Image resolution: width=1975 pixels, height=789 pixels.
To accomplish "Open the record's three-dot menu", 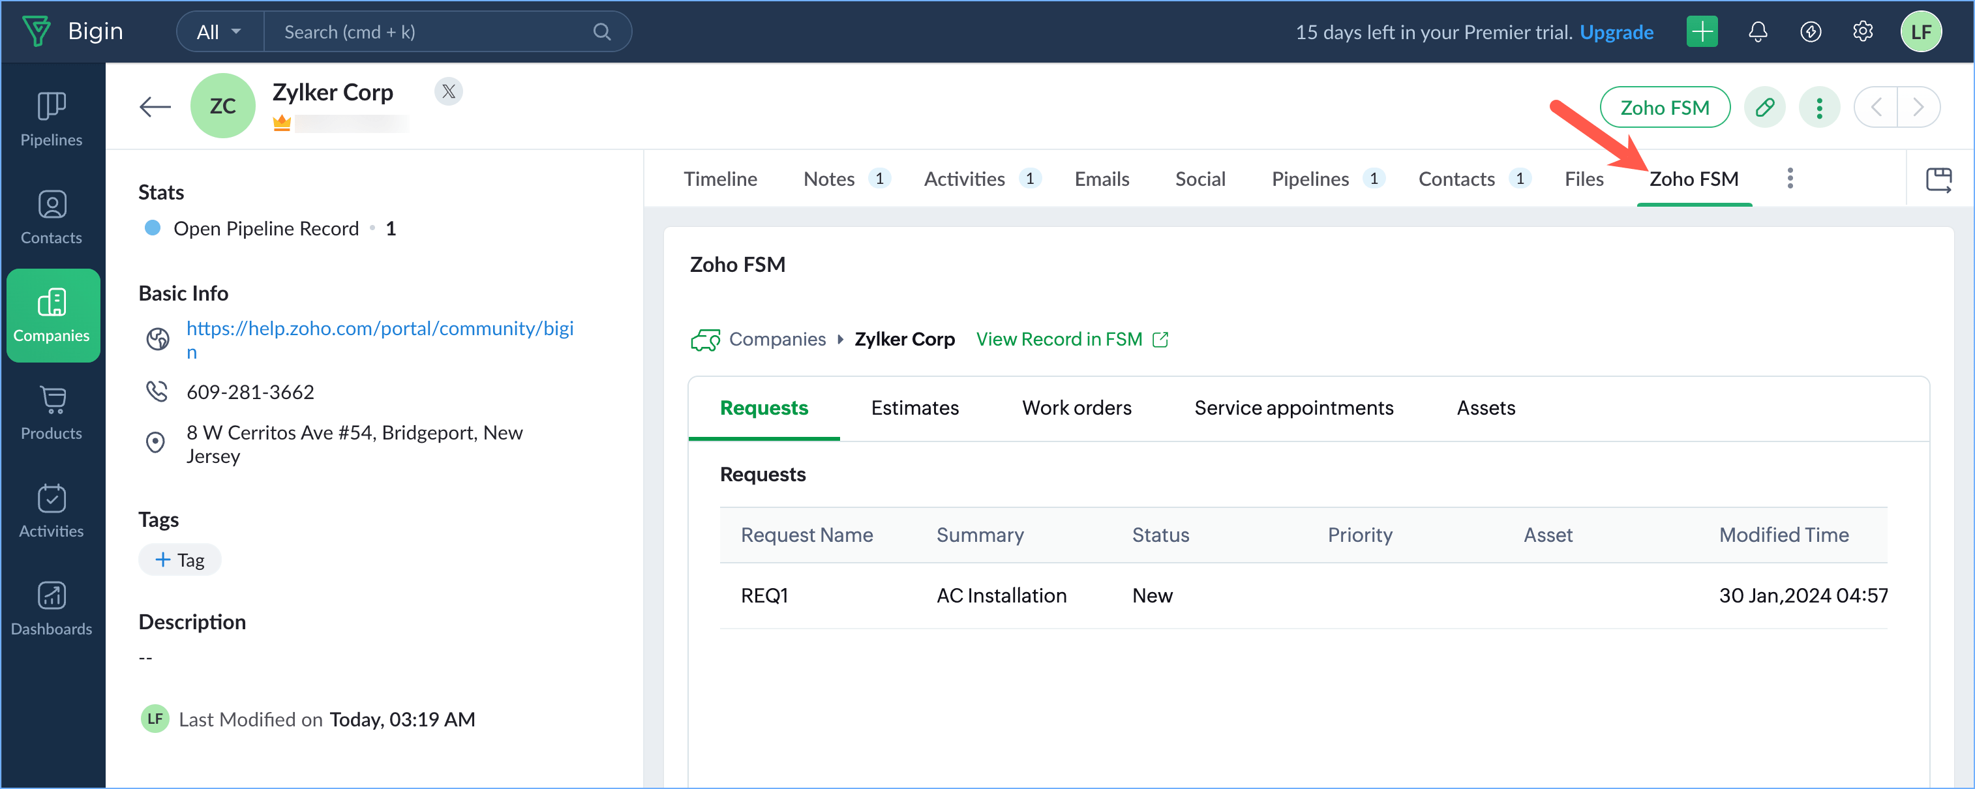I will pos(1818,106).
